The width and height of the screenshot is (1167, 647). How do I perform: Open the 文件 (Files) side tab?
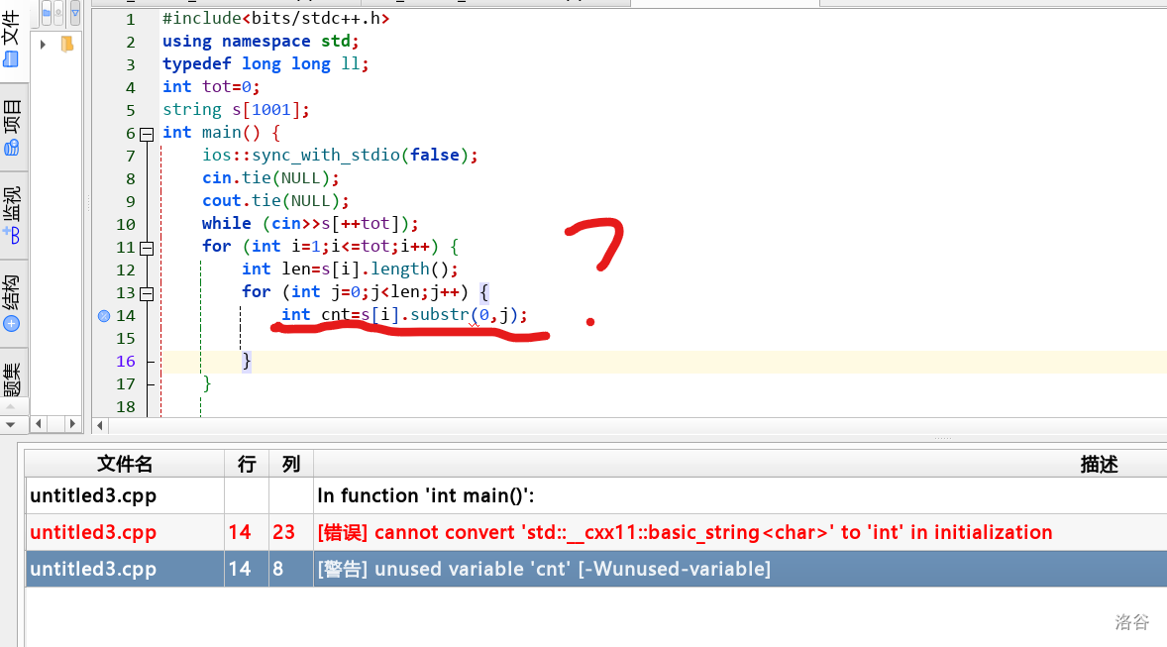tap(12, 42)
